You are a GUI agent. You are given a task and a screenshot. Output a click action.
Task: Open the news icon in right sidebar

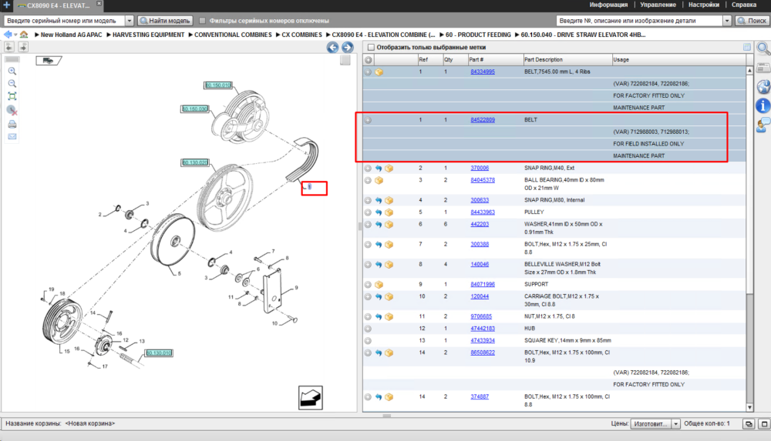point(763,68)
